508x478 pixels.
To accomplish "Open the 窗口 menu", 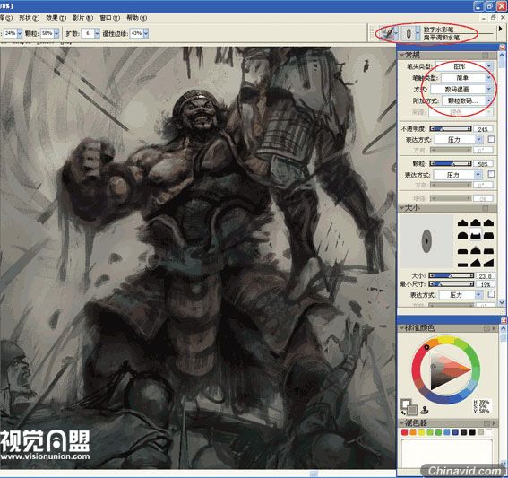I will [109, 18].
